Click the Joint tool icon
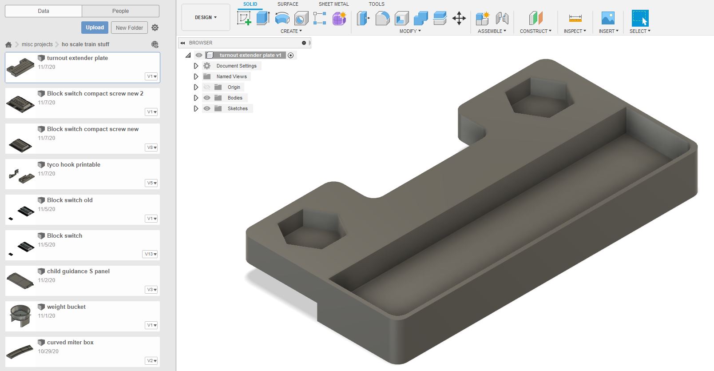Viewport: 714px width, 371px height. 502,18
